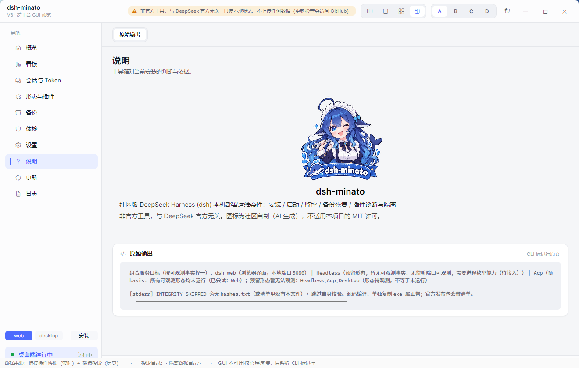The image size is (579, 368).
Task: Choose the four-grid layout icon
Action: point(401,11)
